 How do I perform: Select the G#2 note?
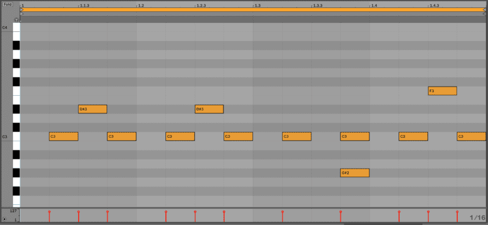355,173
